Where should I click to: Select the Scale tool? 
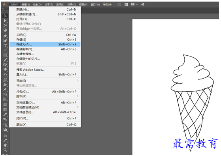coord(5,80)
